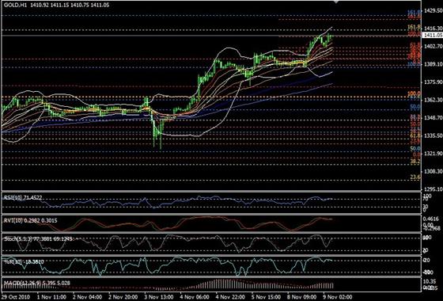Click the divider bar above the RSI panel
Viewport: 443px width, 301px height.
click(211, 192)
